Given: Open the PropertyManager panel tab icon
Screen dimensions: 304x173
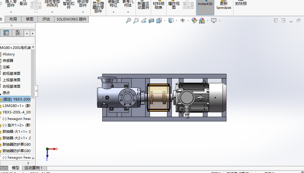Looking at the screenshot, I should point(6,33).
